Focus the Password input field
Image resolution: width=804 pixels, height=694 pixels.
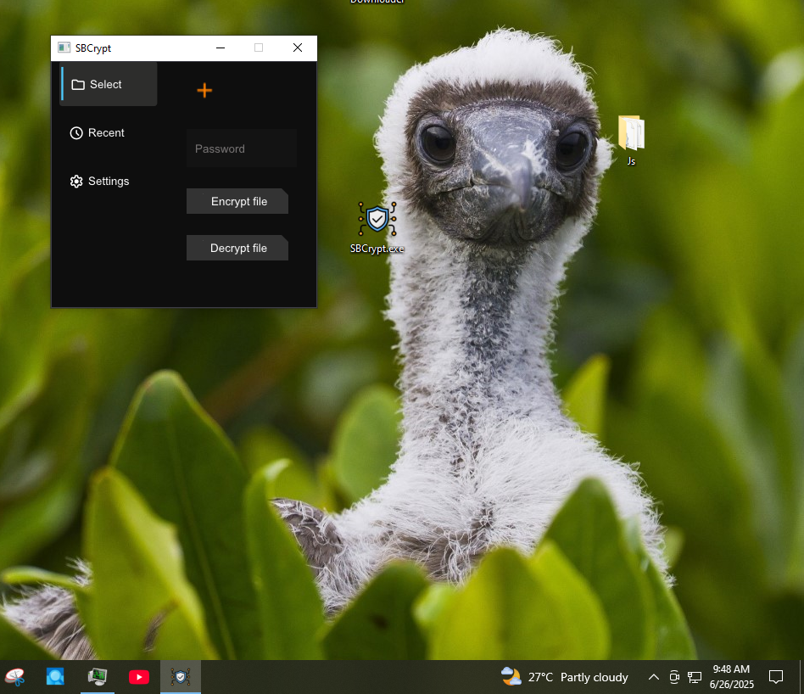click(x=242, y=148)
